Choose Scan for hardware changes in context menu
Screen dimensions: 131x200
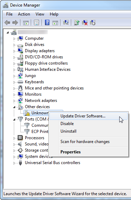pyautogui.click(x=88, y=142)
